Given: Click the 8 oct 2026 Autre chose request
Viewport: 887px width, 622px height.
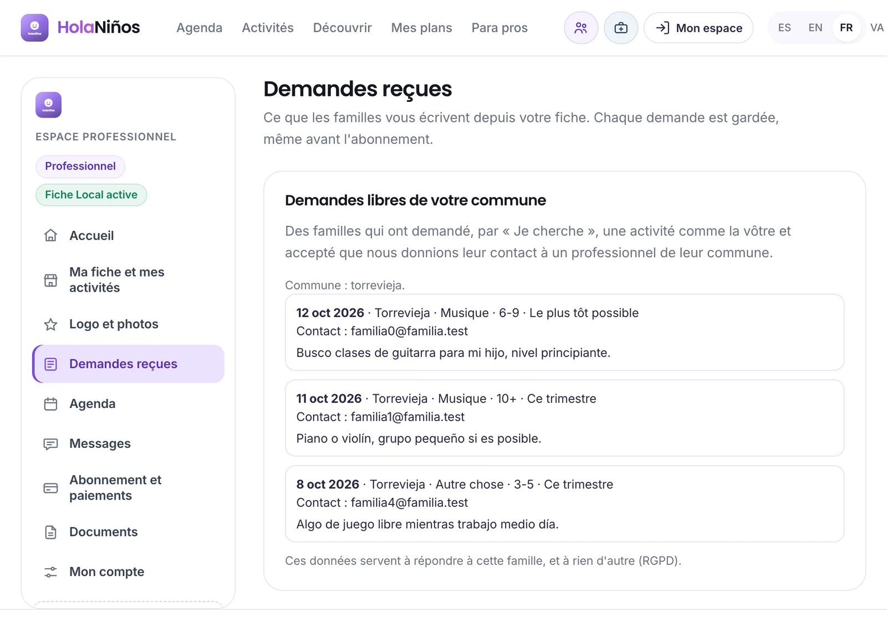Looking at the screenshot, I should [564, 504].
